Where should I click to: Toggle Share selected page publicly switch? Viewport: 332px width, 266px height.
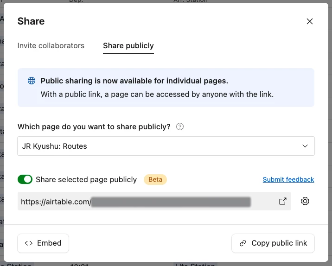(x=25, y=179)
